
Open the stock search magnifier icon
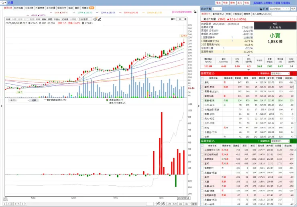point(2,3)
